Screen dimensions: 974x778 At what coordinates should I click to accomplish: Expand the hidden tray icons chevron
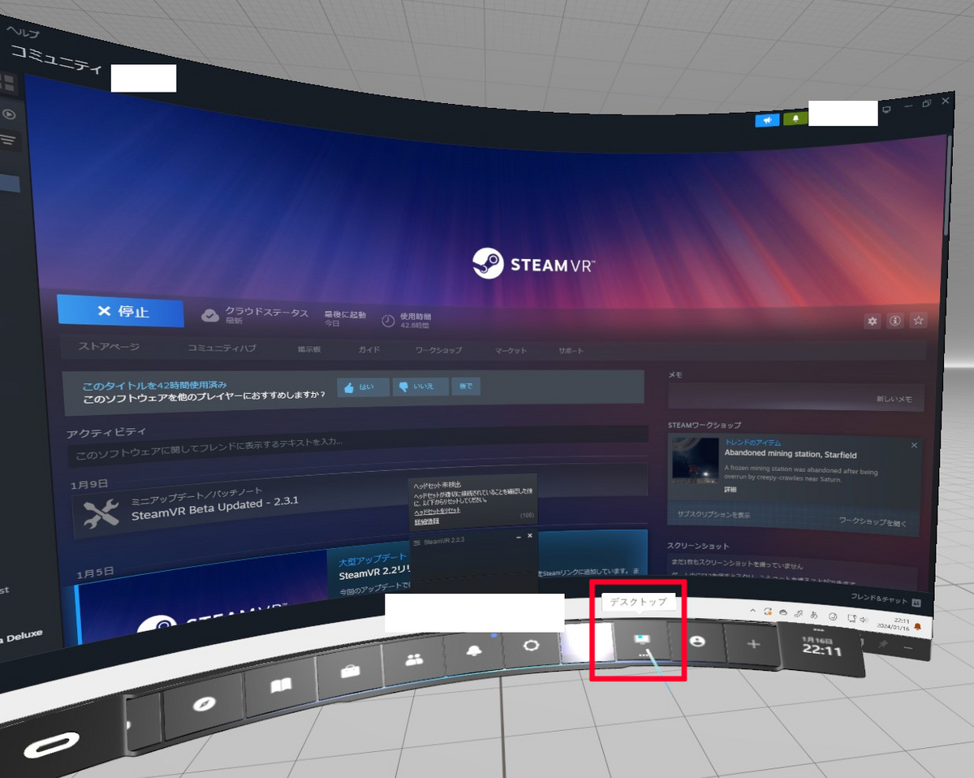coord(752,611)
